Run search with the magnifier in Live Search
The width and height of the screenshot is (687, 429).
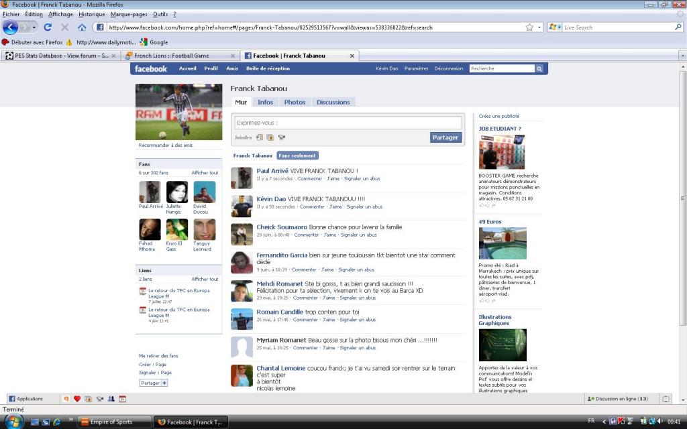point(678,27)
